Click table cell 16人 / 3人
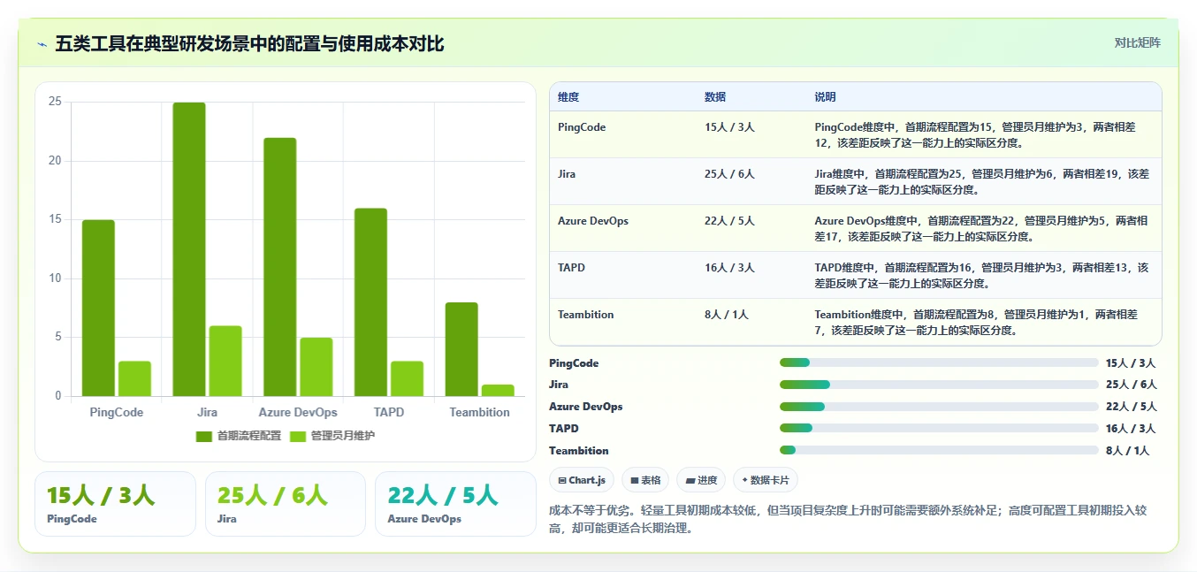Image resolution: width=1197 pixels, height=572 pixels. coord(730,268)
